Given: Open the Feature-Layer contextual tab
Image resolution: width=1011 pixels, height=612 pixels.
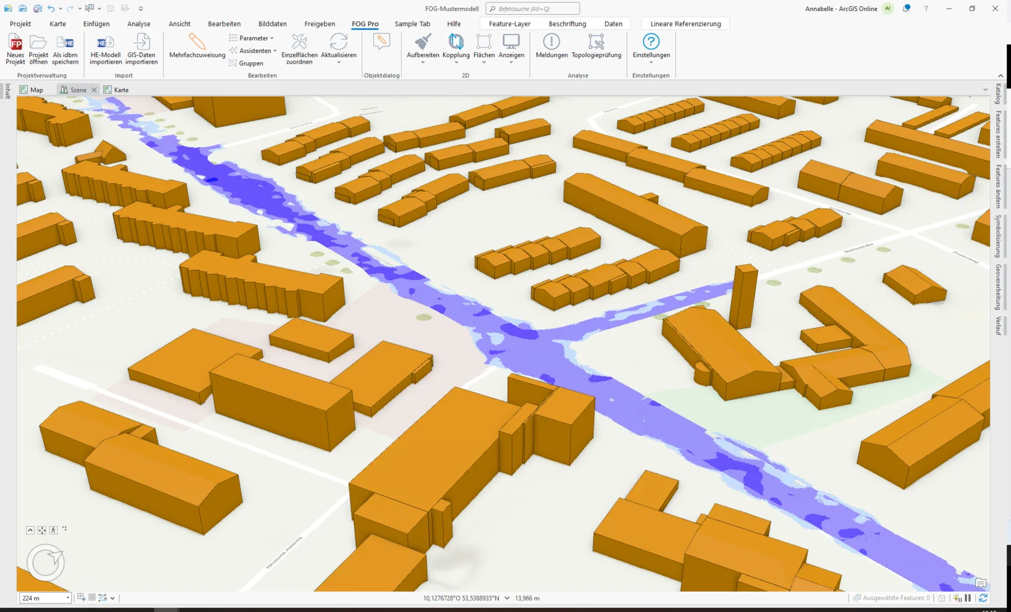Looking at the screenshot, I should click(x=509, y=23).
